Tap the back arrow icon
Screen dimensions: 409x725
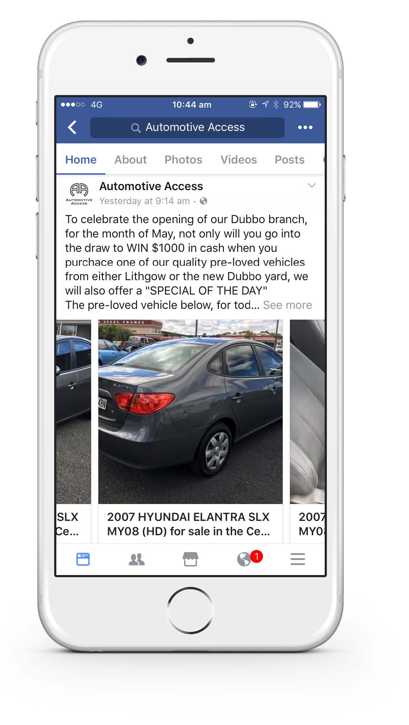coord(72,127)
